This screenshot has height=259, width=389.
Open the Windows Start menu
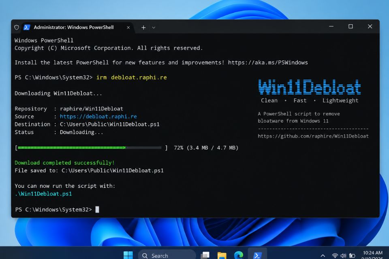[128, 255]
